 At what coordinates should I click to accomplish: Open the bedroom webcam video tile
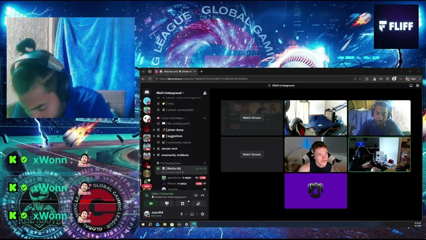[316, 118]
